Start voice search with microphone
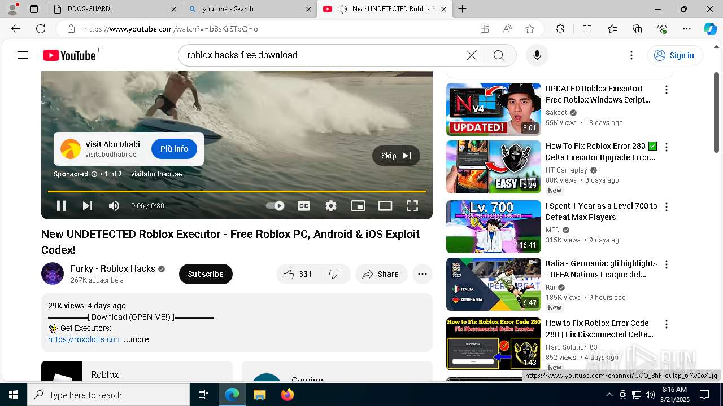Viewport: 723px width, 406px height. coord(537,55)
